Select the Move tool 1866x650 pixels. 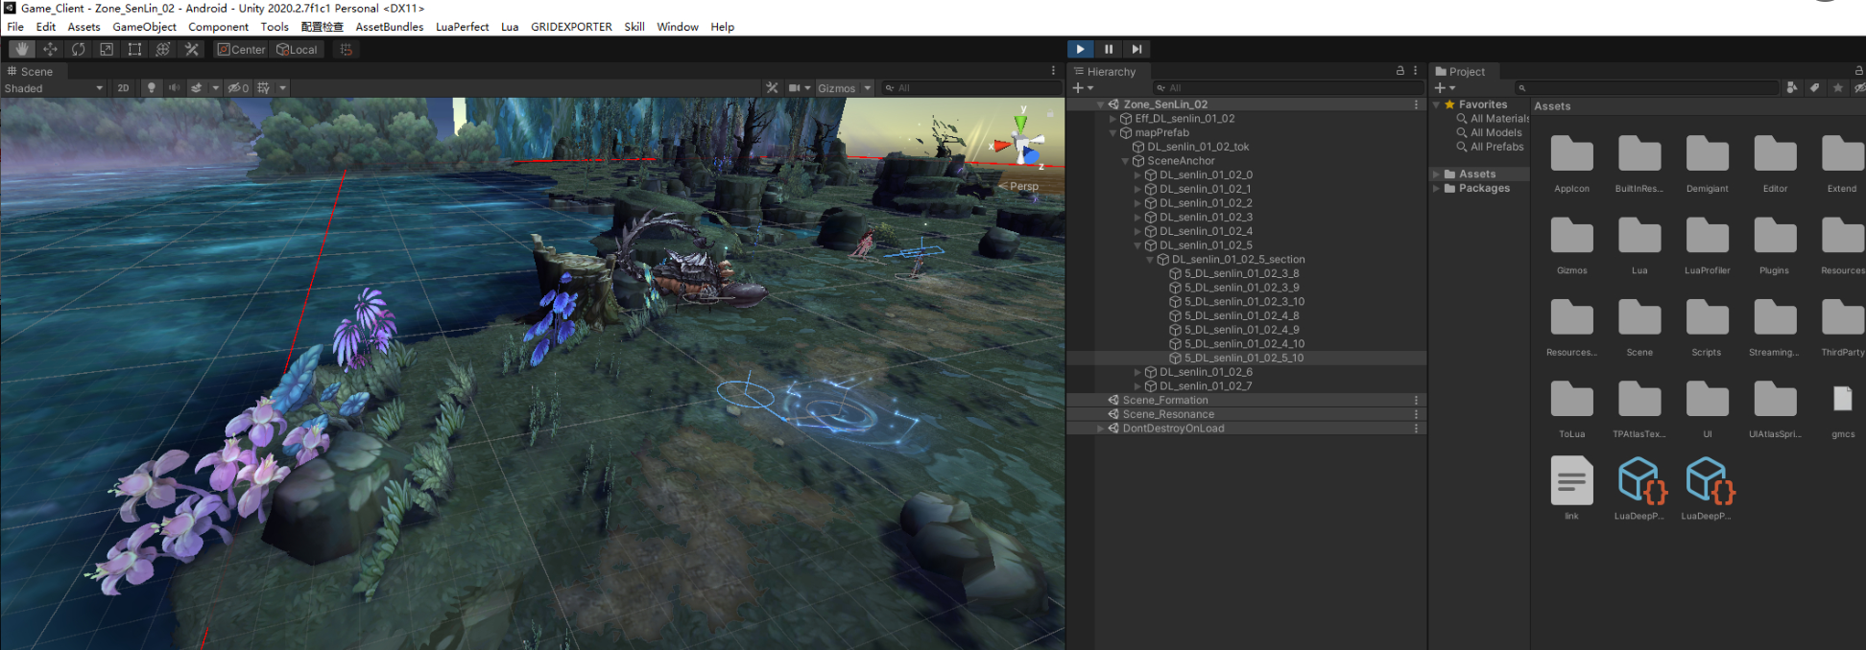(x=50, y=49)
